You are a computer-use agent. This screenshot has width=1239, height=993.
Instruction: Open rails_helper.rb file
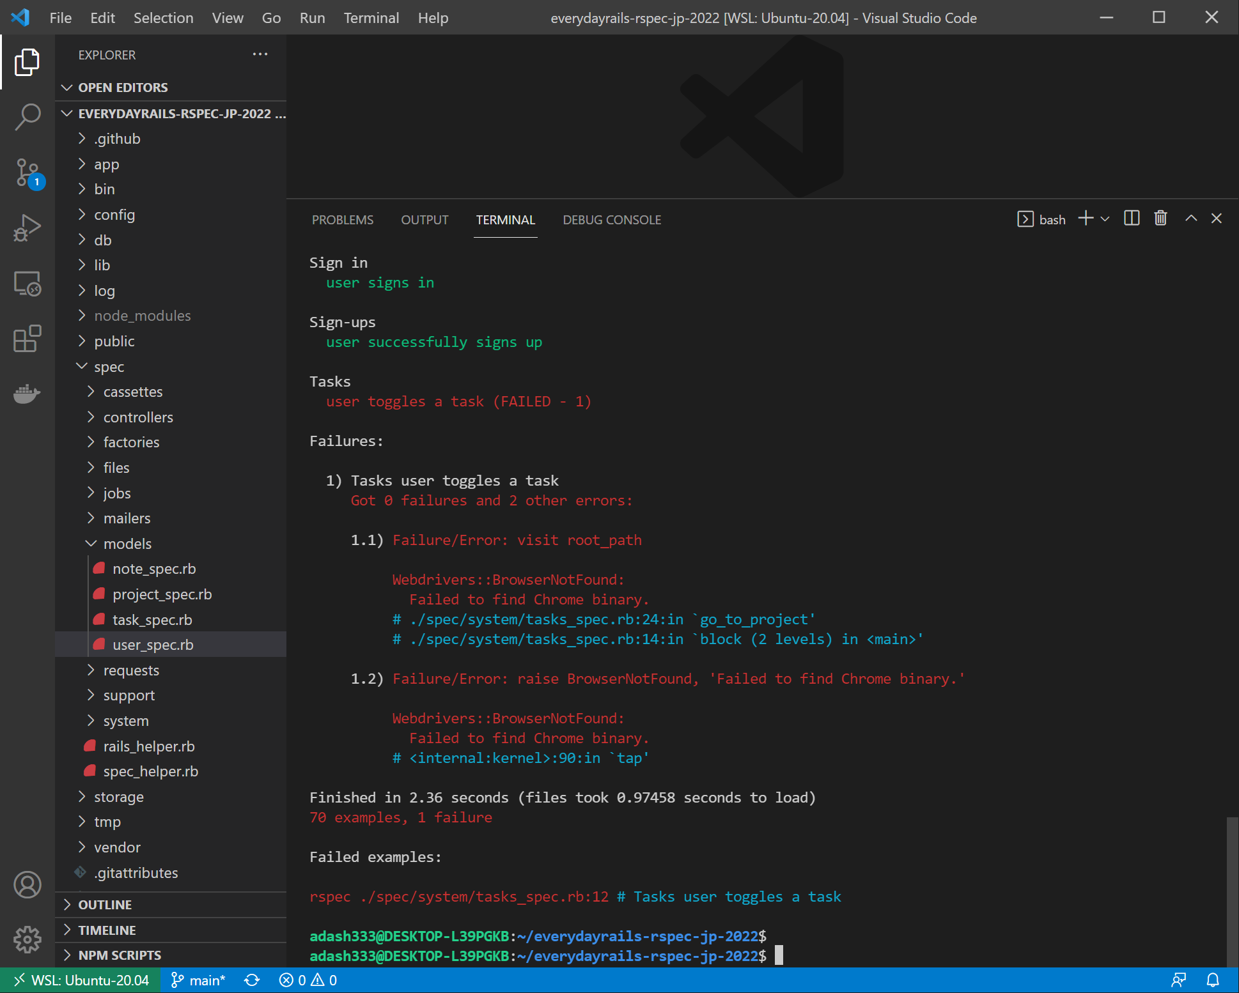[171, 746]
